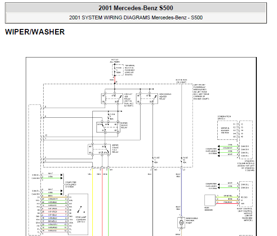Click the WIPER/WASHER section heading
Screen dimensions: 277x236
pyautogui.click(x=35, y=32)
